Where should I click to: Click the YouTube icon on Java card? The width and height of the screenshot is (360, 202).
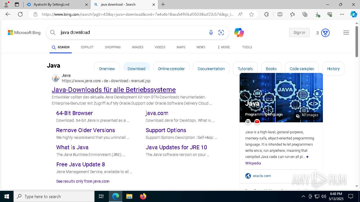tap(257, 122)
